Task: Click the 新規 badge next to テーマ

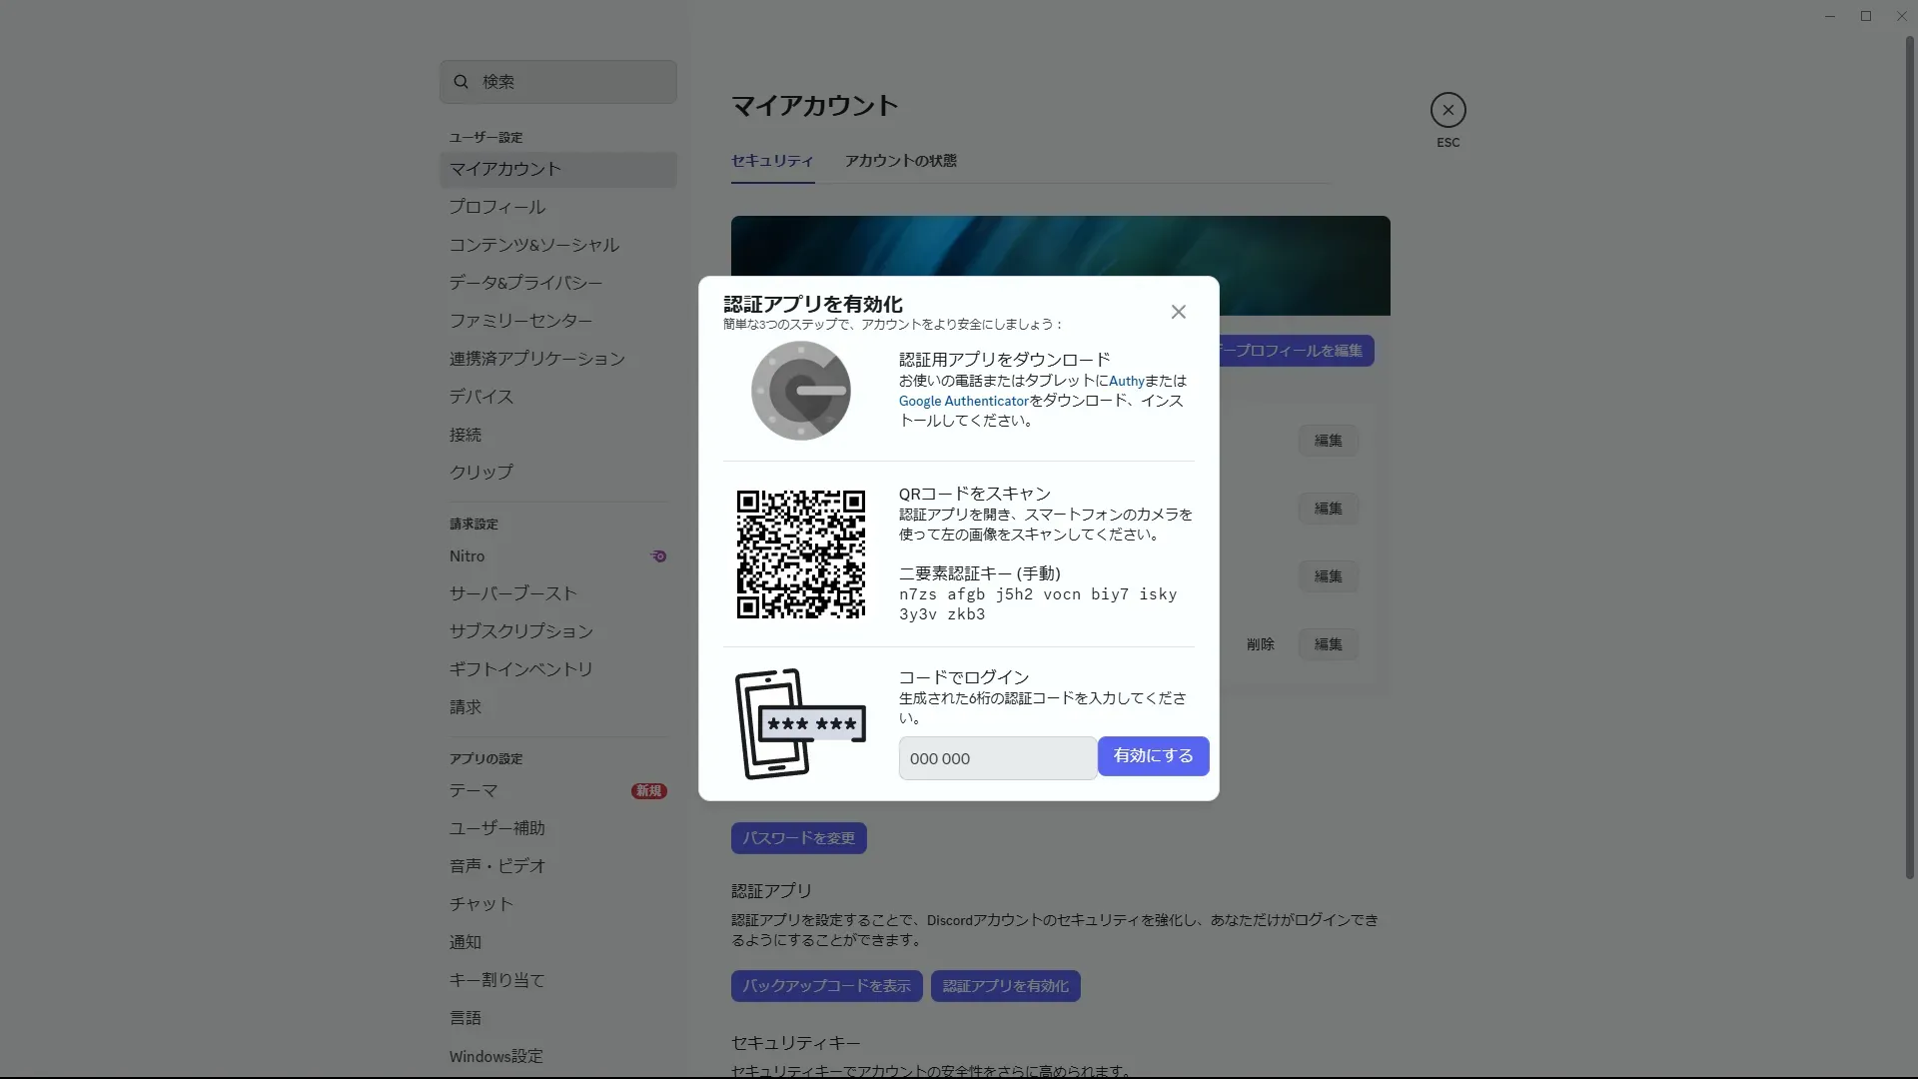Action: 648,791
